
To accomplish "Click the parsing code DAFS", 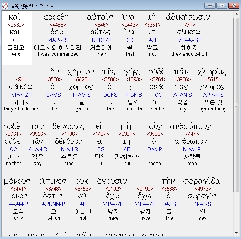I will [170, 204].
